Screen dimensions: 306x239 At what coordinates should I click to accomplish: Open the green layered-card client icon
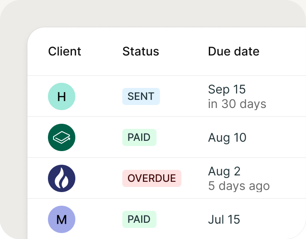(x=62, y=137)
